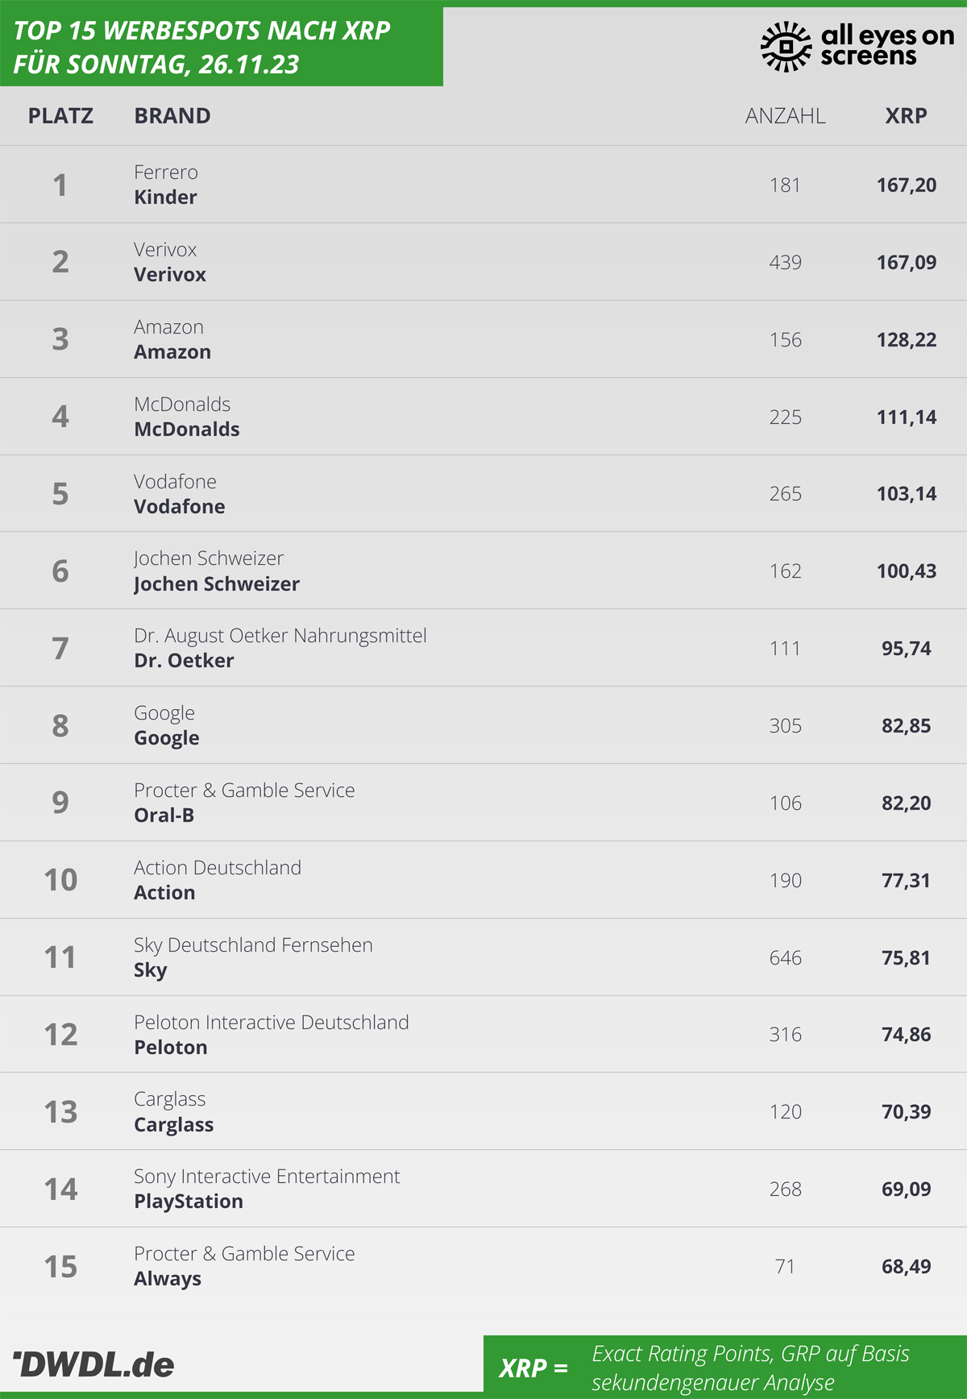Select the Ferrero Kinder row
Screen dimensions: 967x1399
coord(483,185)
